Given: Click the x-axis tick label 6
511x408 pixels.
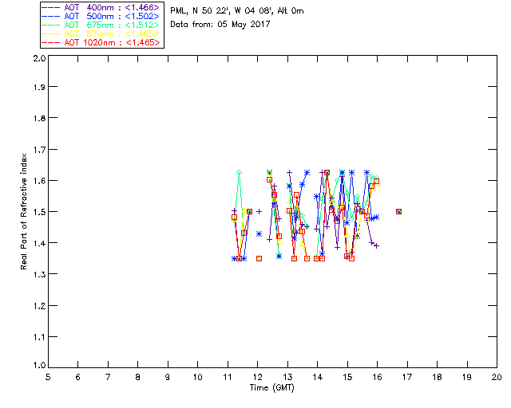Looking at the screenshot, I should (78, 377).
